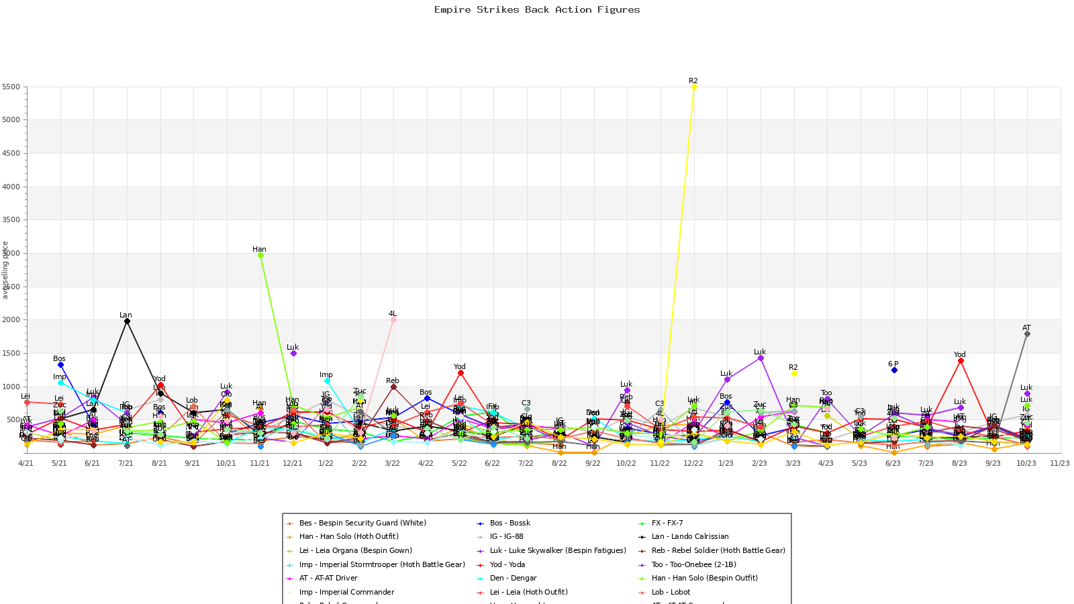Click the blue Bos point in 5/21
Viewport: 1074px width, 604px height.
(x=60, y=364)
